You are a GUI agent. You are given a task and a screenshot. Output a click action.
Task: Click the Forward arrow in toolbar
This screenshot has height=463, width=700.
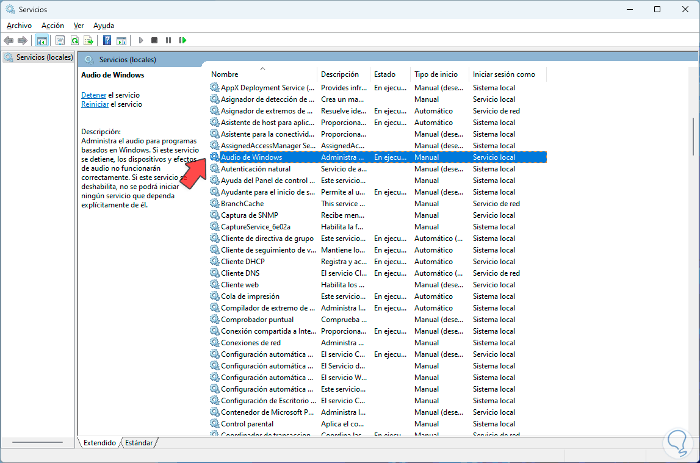point(23,41)
